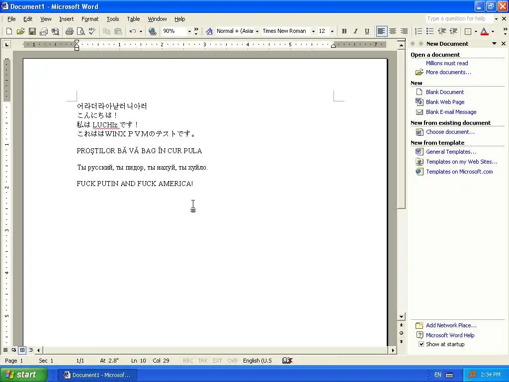Screen dimensions: 509x382
Task: Set Center paragraph alignment
Action: click(x=393, y=31)
